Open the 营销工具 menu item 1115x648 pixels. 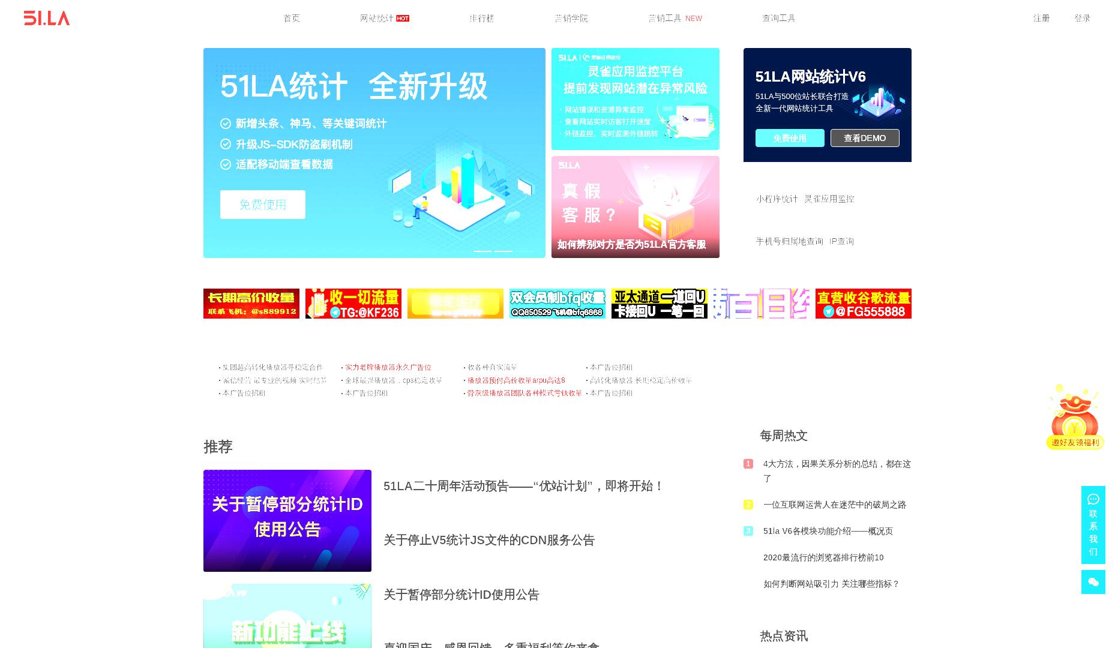coord(665,18)
